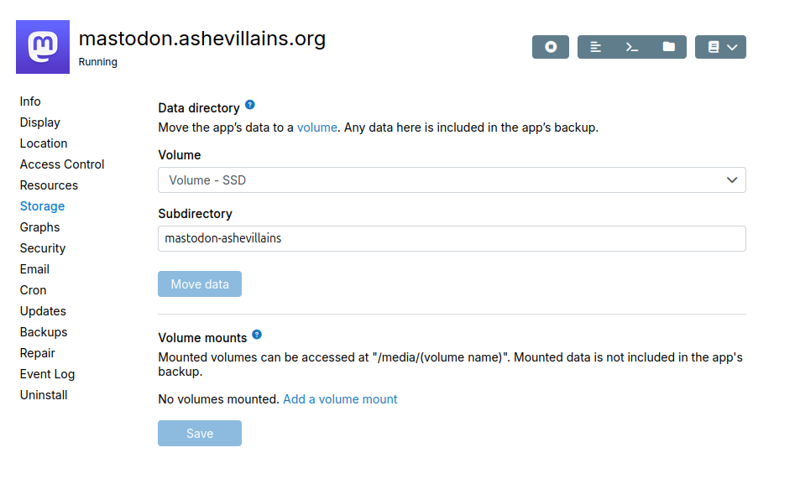Screen dimensions: 800x484
Task: Go to the Info section
Action: (x=30, y=101)
